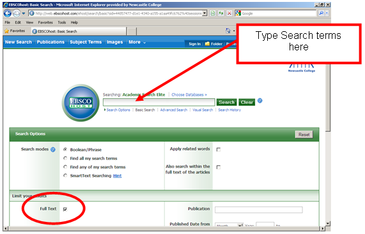Click the help icon beside Clear

click(x=260, y=101)
